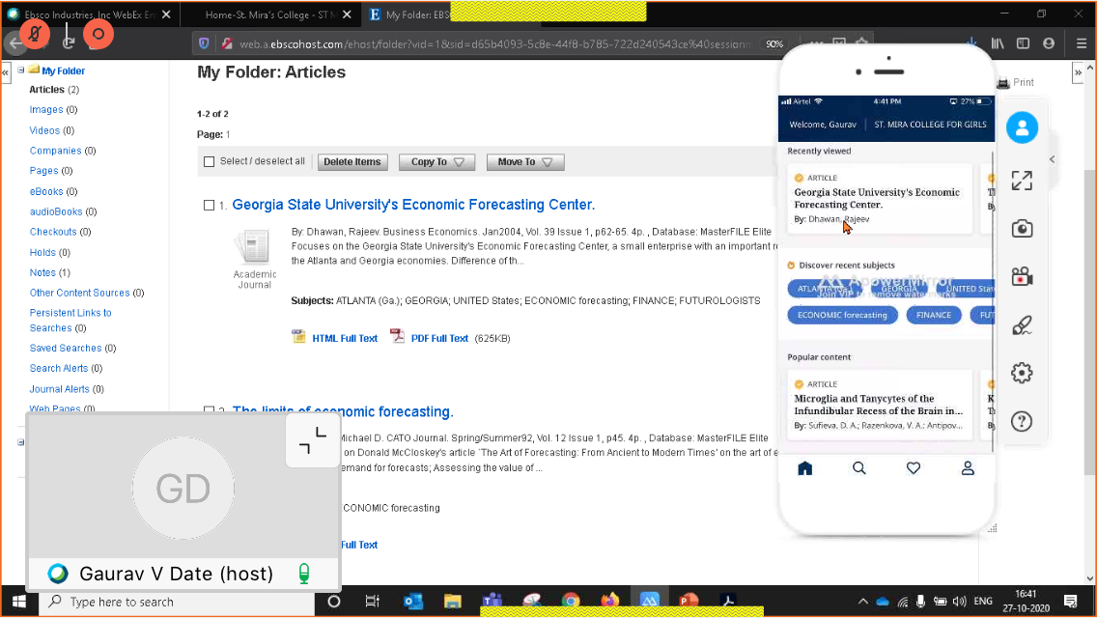This screenshot has height=618, width=1097.
Task: Check the Select / deselect all checkbox
Action: click(209, 162)
